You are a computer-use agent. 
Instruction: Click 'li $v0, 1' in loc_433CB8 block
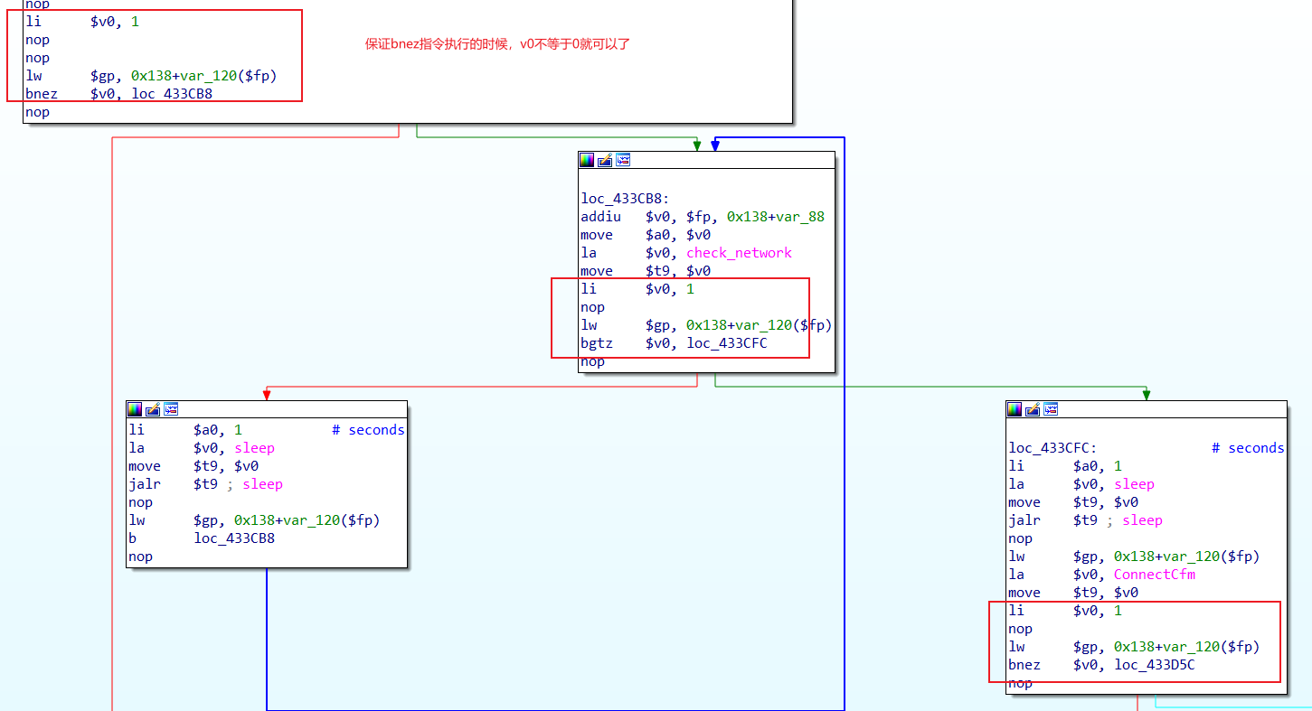(637, 289)
